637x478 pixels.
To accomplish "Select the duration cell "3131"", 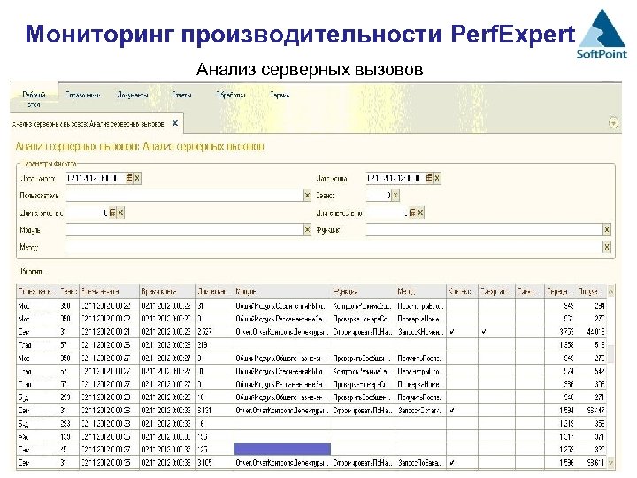I will click(x=214, y=411).
